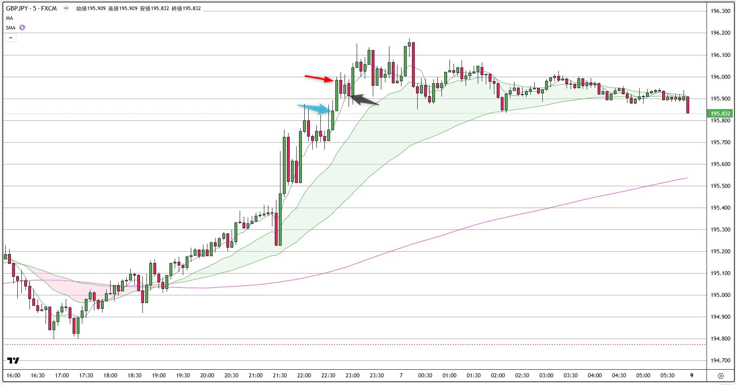Click the current price label 195.832
The width and height of the screenshot is (736, 385).
coord(721,114)
